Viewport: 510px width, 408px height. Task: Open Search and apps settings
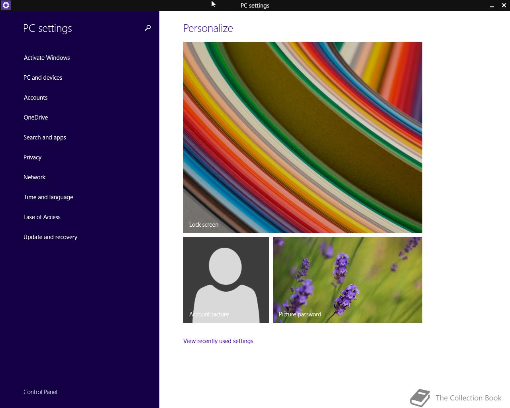[45, 137]
